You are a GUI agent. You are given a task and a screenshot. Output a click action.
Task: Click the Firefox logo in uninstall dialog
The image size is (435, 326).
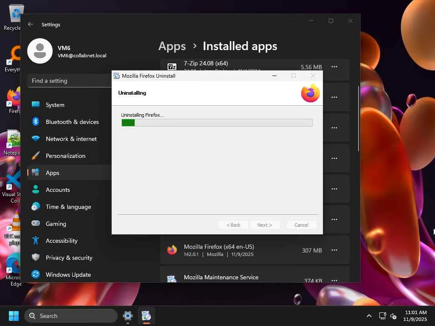click(311, 93)
